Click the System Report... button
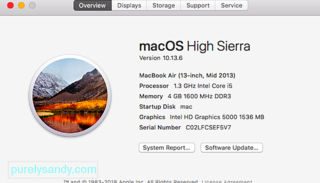 pos(167,148)
